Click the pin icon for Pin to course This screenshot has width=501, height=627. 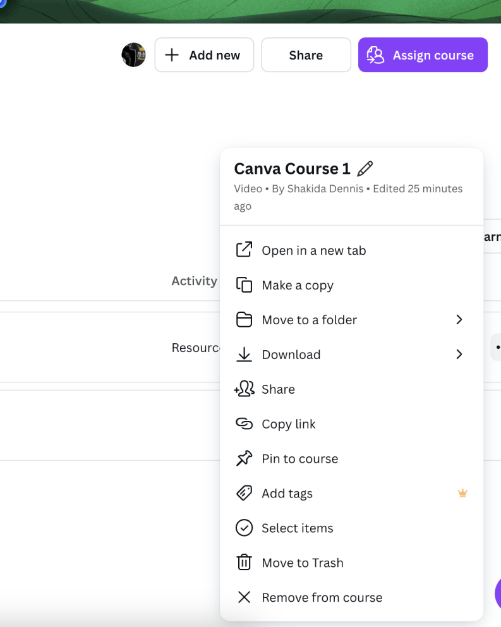click(244, 458)
